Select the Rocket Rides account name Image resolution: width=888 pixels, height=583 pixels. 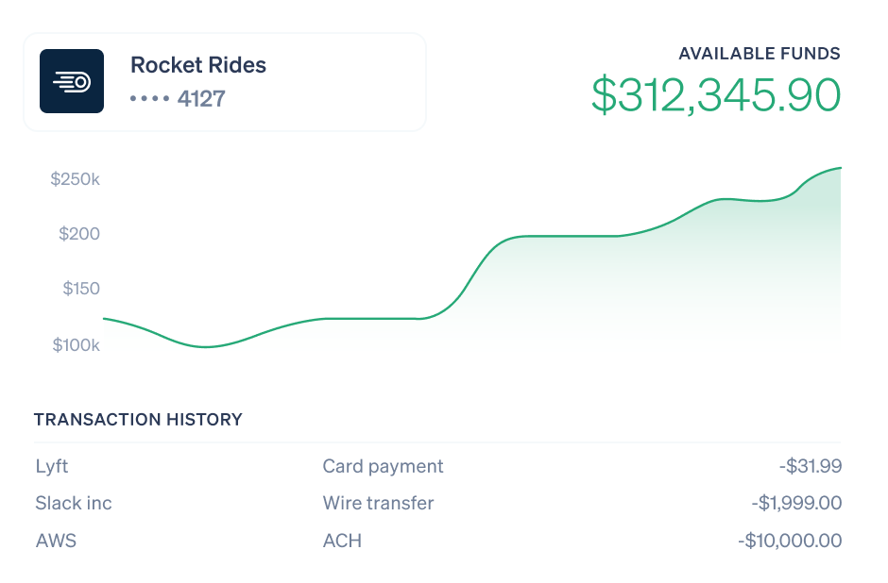198,65
